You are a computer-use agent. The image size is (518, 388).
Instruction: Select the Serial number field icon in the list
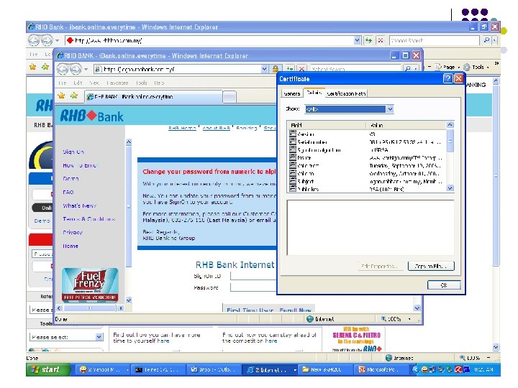[292, 142]
